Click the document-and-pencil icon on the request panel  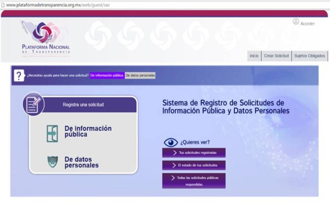tap(33, 104)
